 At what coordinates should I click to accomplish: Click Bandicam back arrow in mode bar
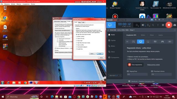pyautogui.click(x=127, y=42)
